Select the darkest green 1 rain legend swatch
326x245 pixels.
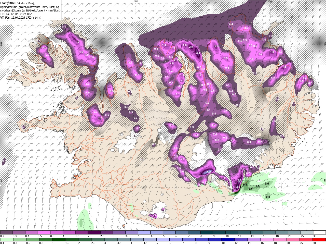[x=59, y=240]
